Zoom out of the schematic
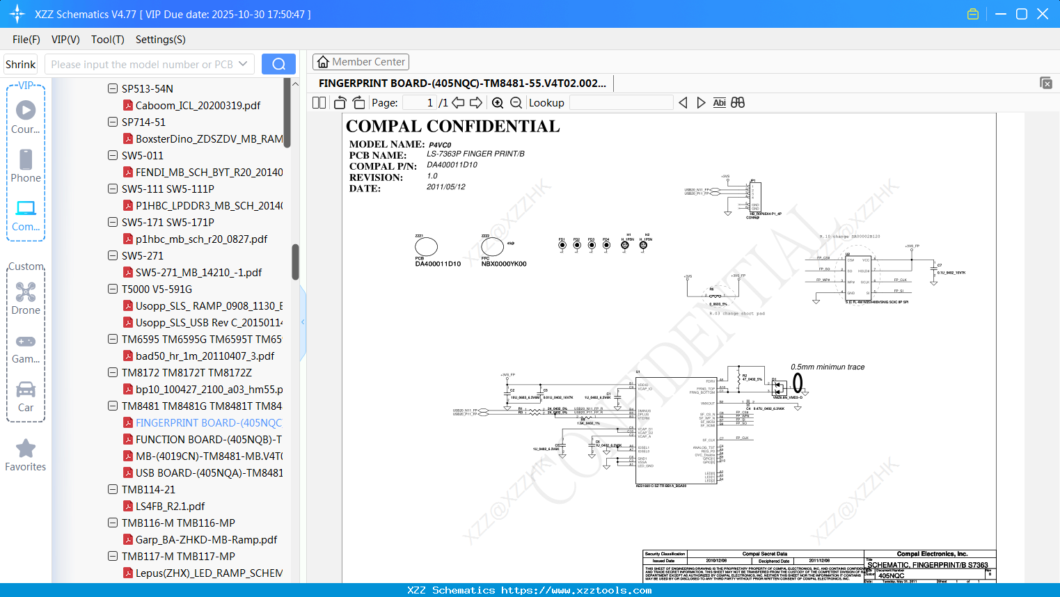This screenshot has width=1060, height=597. point(516,103)
